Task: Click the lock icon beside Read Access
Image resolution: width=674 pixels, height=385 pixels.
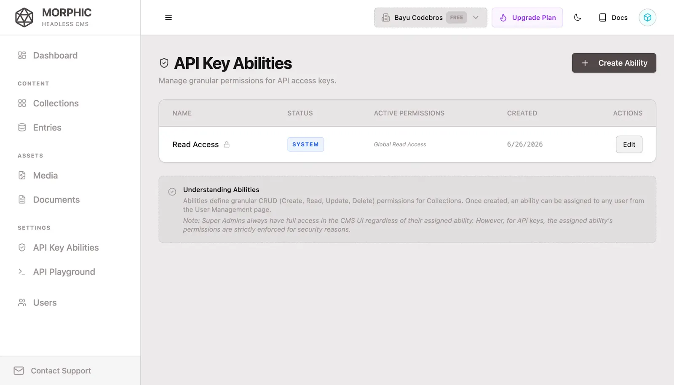Action: click(227, 144)
